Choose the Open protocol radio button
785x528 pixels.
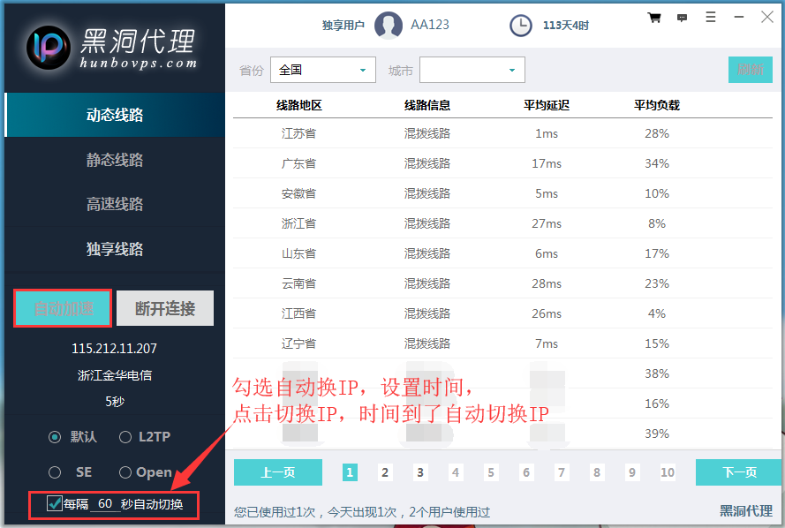point(125,472)
